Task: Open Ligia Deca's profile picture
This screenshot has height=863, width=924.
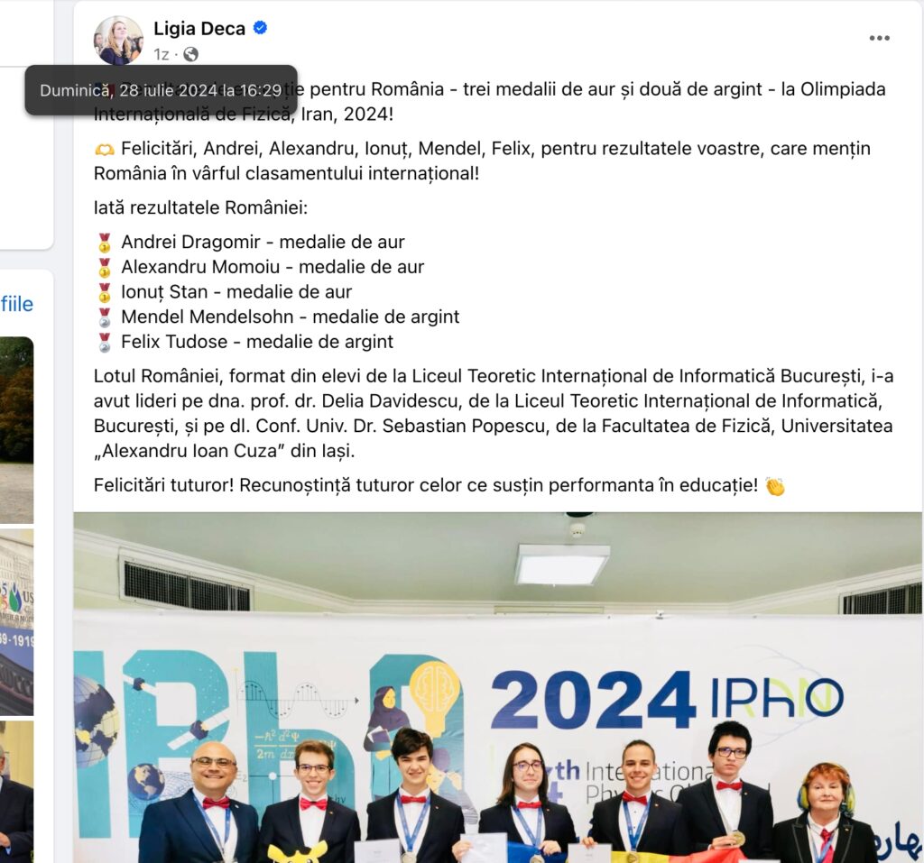Action: point(118,40)
